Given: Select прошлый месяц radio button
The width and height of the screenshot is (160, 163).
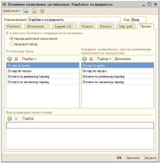Looking at the screenshot, I should point(12,44).
